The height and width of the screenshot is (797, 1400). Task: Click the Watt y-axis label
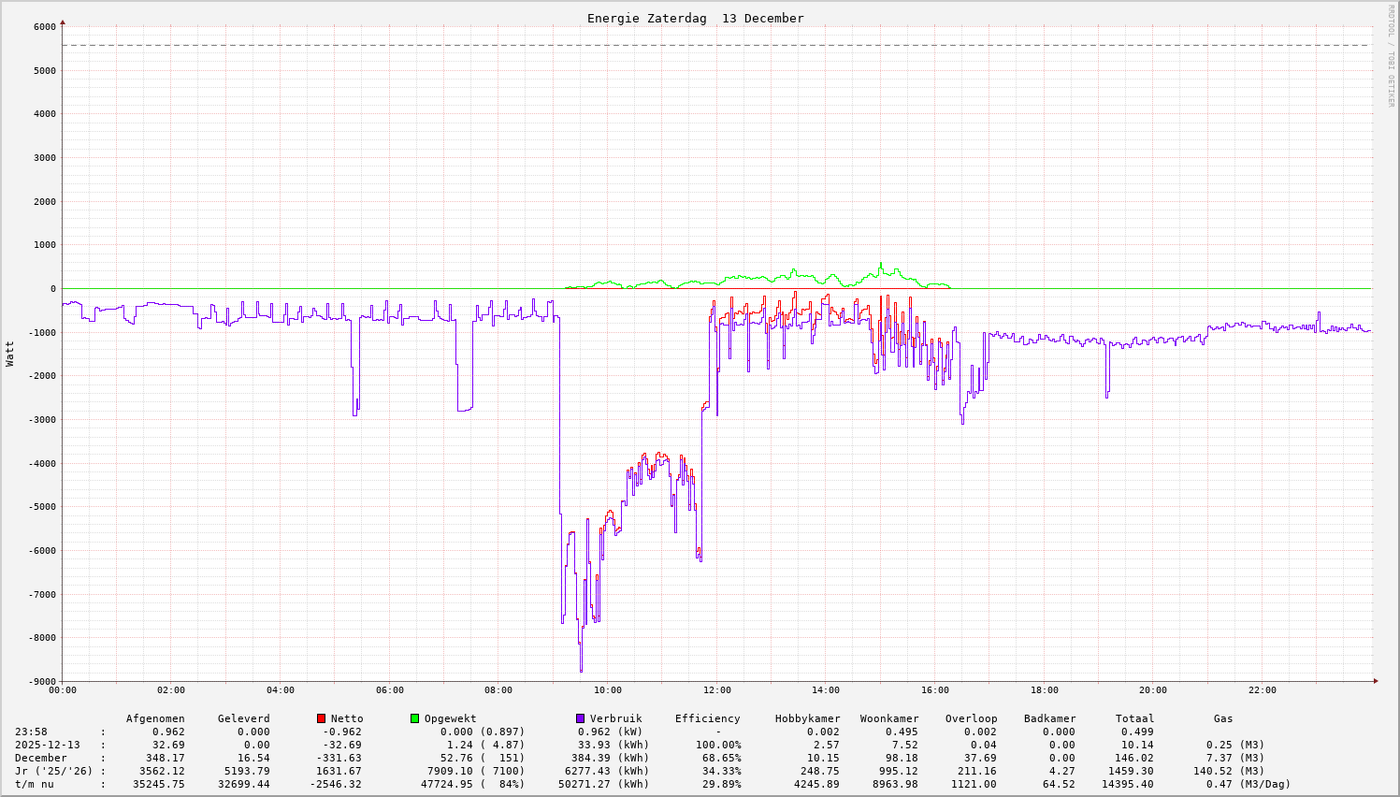tap(10, 354)
